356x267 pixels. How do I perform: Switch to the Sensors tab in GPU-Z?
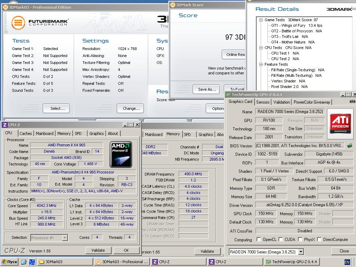[x=263, y=102]
